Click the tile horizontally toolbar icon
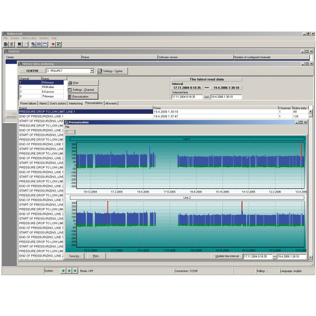The image size is (316, 316). point(39,44)
